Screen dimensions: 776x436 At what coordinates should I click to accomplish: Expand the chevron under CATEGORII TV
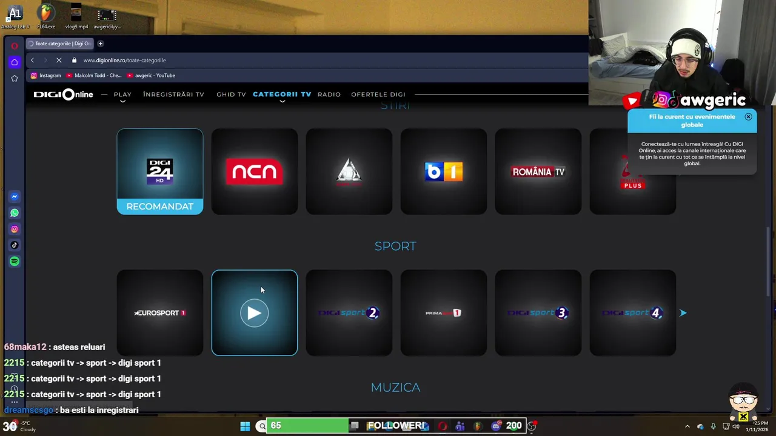pos(282,102)
